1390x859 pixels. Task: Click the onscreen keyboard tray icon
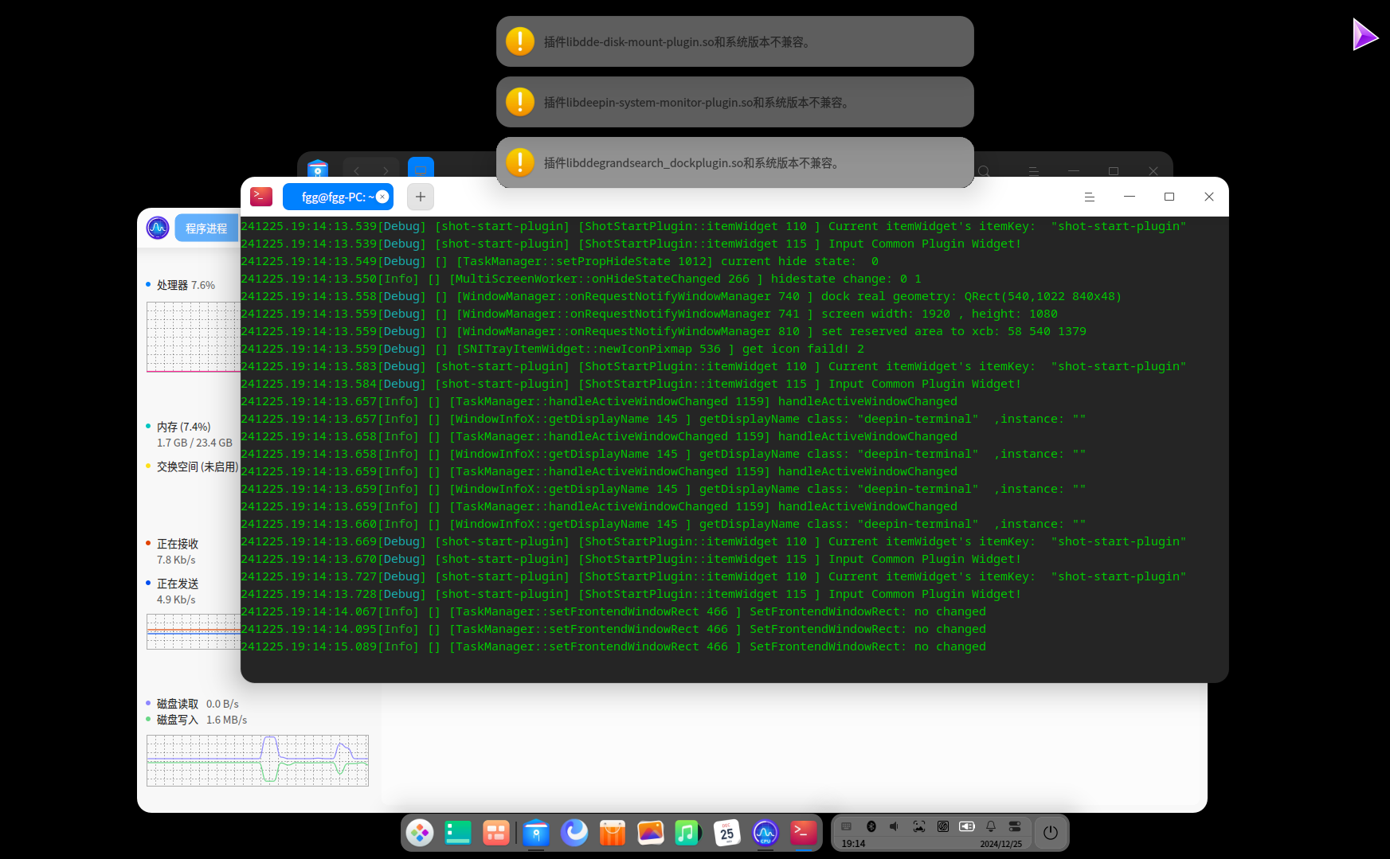pyautogui.click(x=847, y=826)
